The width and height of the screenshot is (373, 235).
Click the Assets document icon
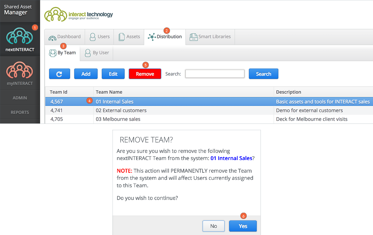(x=121, y=37)
